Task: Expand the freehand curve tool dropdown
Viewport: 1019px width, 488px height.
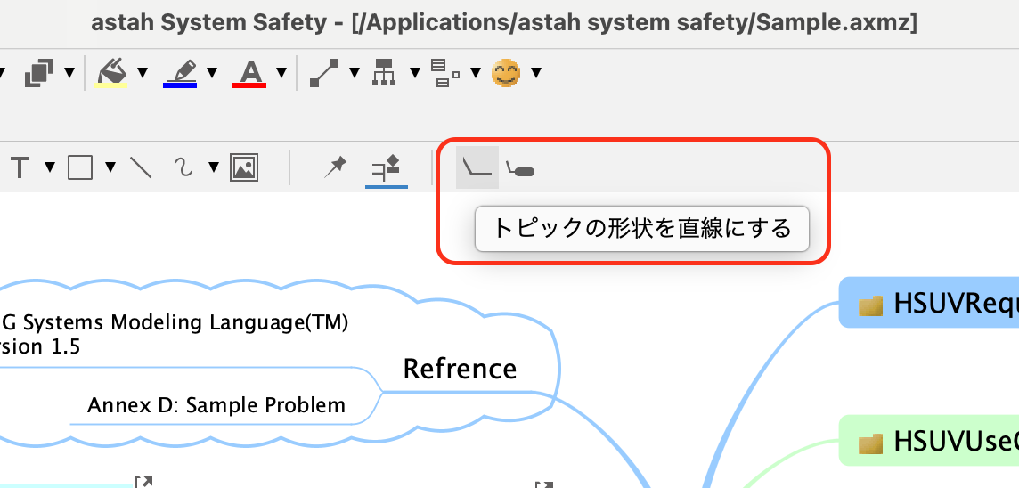Action: coord(214,167)
